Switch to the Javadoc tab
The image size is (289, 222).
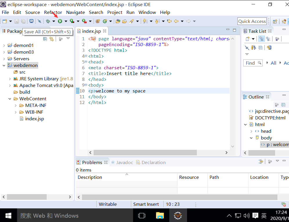coord(122,163)
